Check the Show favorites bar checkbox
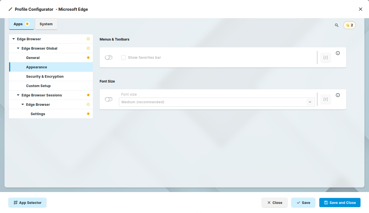 123,58
